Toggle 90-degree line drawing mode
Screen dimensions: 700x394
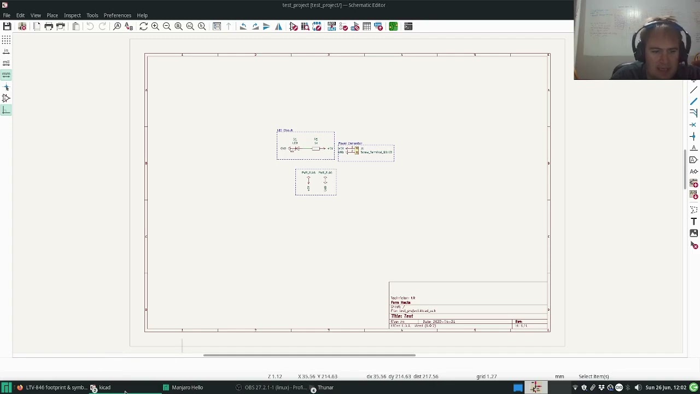coord(6,111)
